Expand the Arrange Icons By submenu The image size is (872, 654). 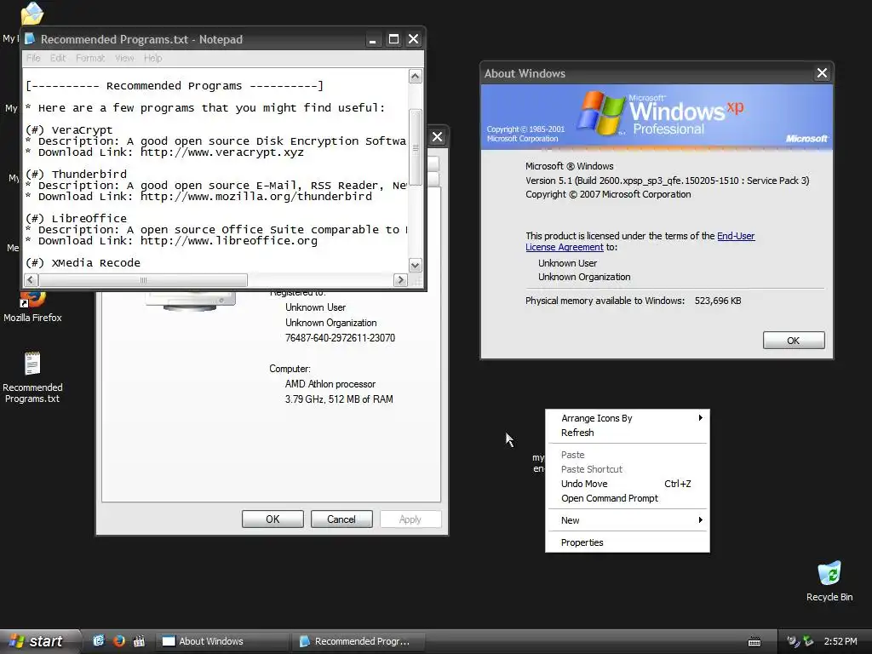click(x=628, y=418)
